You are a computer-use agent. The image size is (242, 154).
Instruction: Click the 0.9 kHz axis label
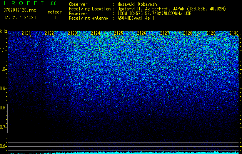tap(3, 89)
